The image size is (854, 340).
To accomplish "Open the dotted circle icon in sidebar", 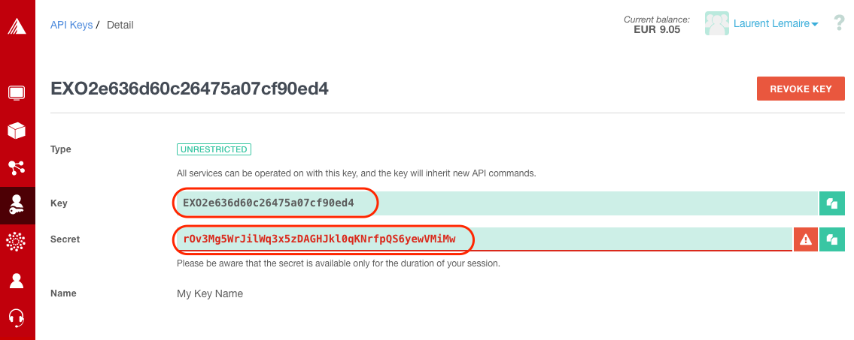I will click(x=17, y=242).
